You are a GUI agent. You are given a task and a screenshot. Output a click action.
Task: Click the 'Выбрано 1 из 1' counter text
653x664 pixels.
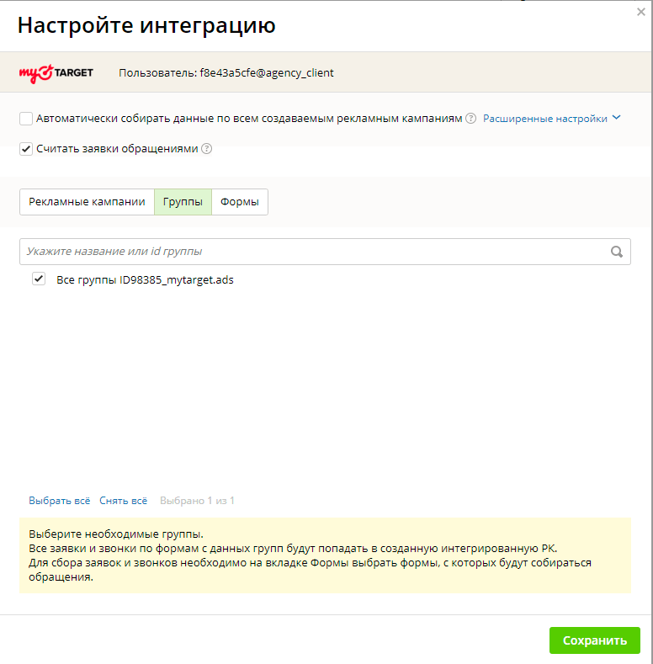pyautogui.click(x=197, y=501)
